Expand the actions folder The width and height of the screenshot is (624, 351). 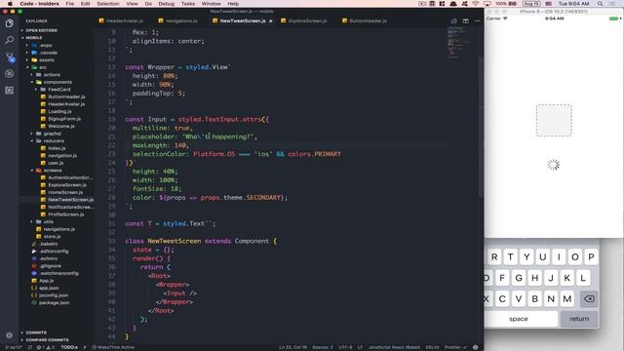tap(52, 74)
